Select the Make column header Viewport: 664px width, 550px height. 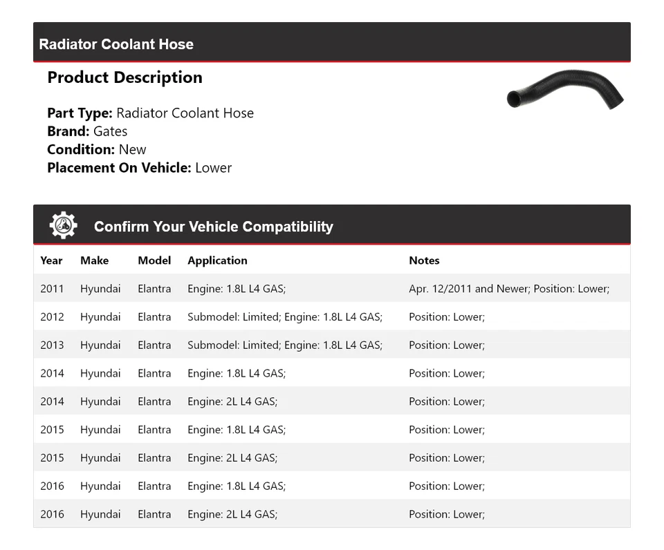coord(94,260)
